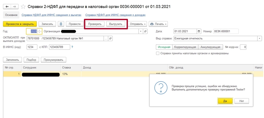Click the Подбор button
The height and width of the screenshot is (118, 264).
point(31,60)
